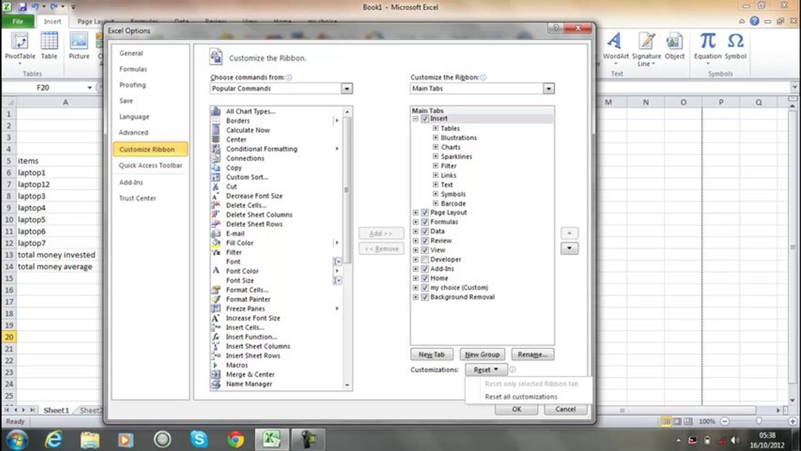Select the Cut command icon
801x451 pixels.
coord(216,187)
